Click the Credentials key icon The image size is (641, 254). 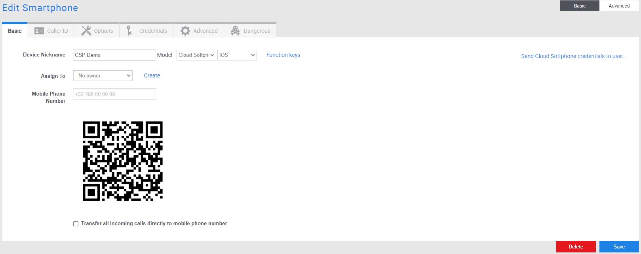[x=129, y=31]
